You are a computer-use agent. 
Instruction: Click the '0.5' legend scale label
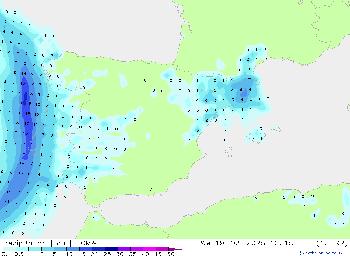(x=19, y=254)
